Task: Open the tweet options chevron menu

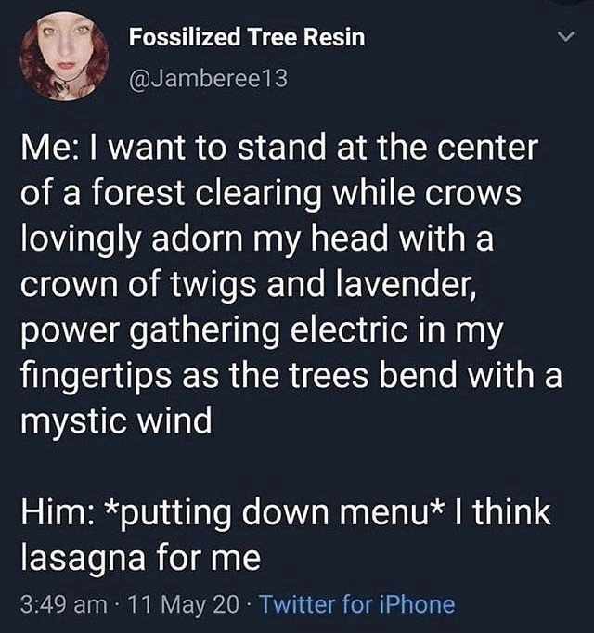Action: click(x=566, y=39)
